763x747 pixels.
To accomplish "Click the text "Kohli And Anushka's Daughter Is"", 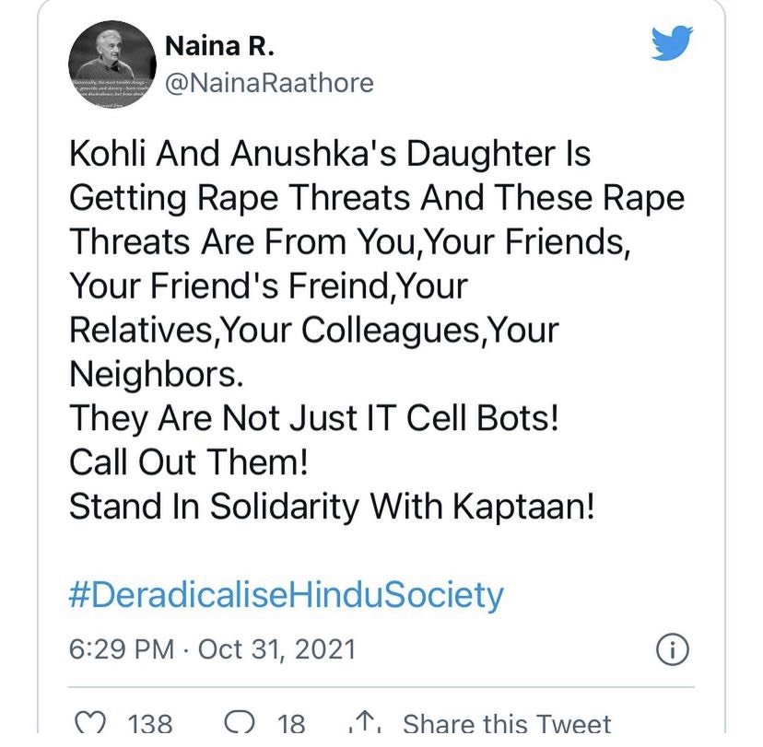I will coord(330,155).
